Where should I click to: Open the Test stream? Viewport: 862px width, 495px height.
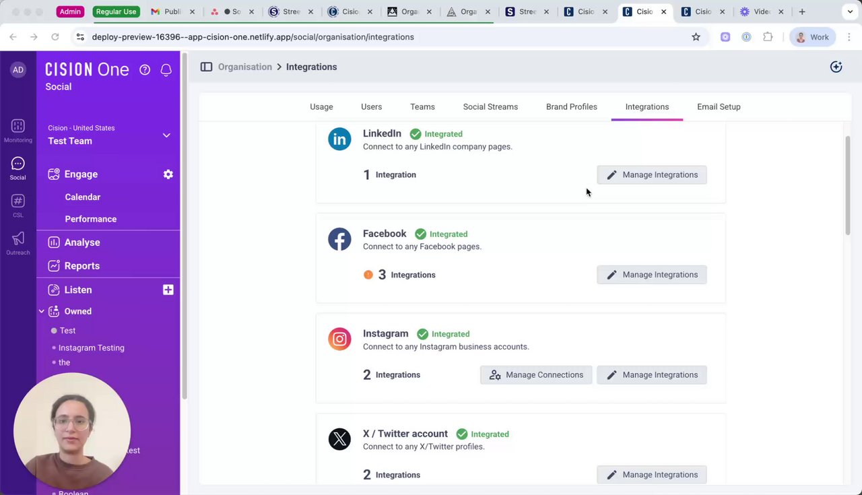click(67, 331)
